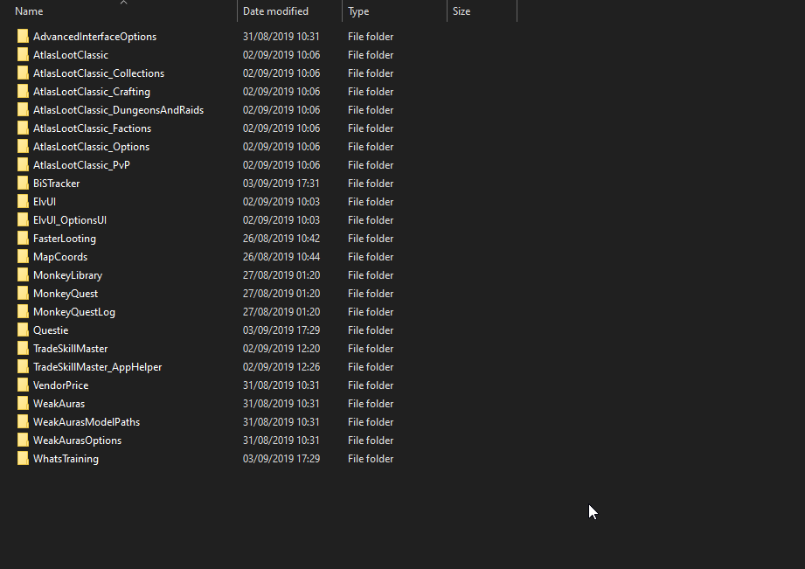This screenshot has width=805, height=569.
Task: Click the AtlasLootClassic_Collections folder icon
Action: [x=23, y=73]
